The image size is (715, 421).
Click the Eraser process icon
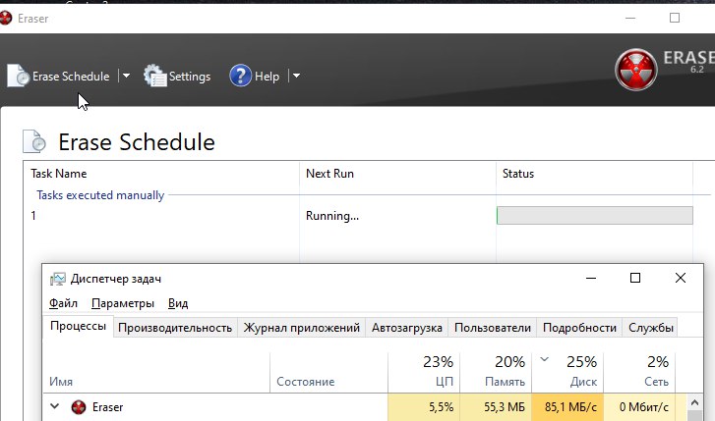[79, 407]
